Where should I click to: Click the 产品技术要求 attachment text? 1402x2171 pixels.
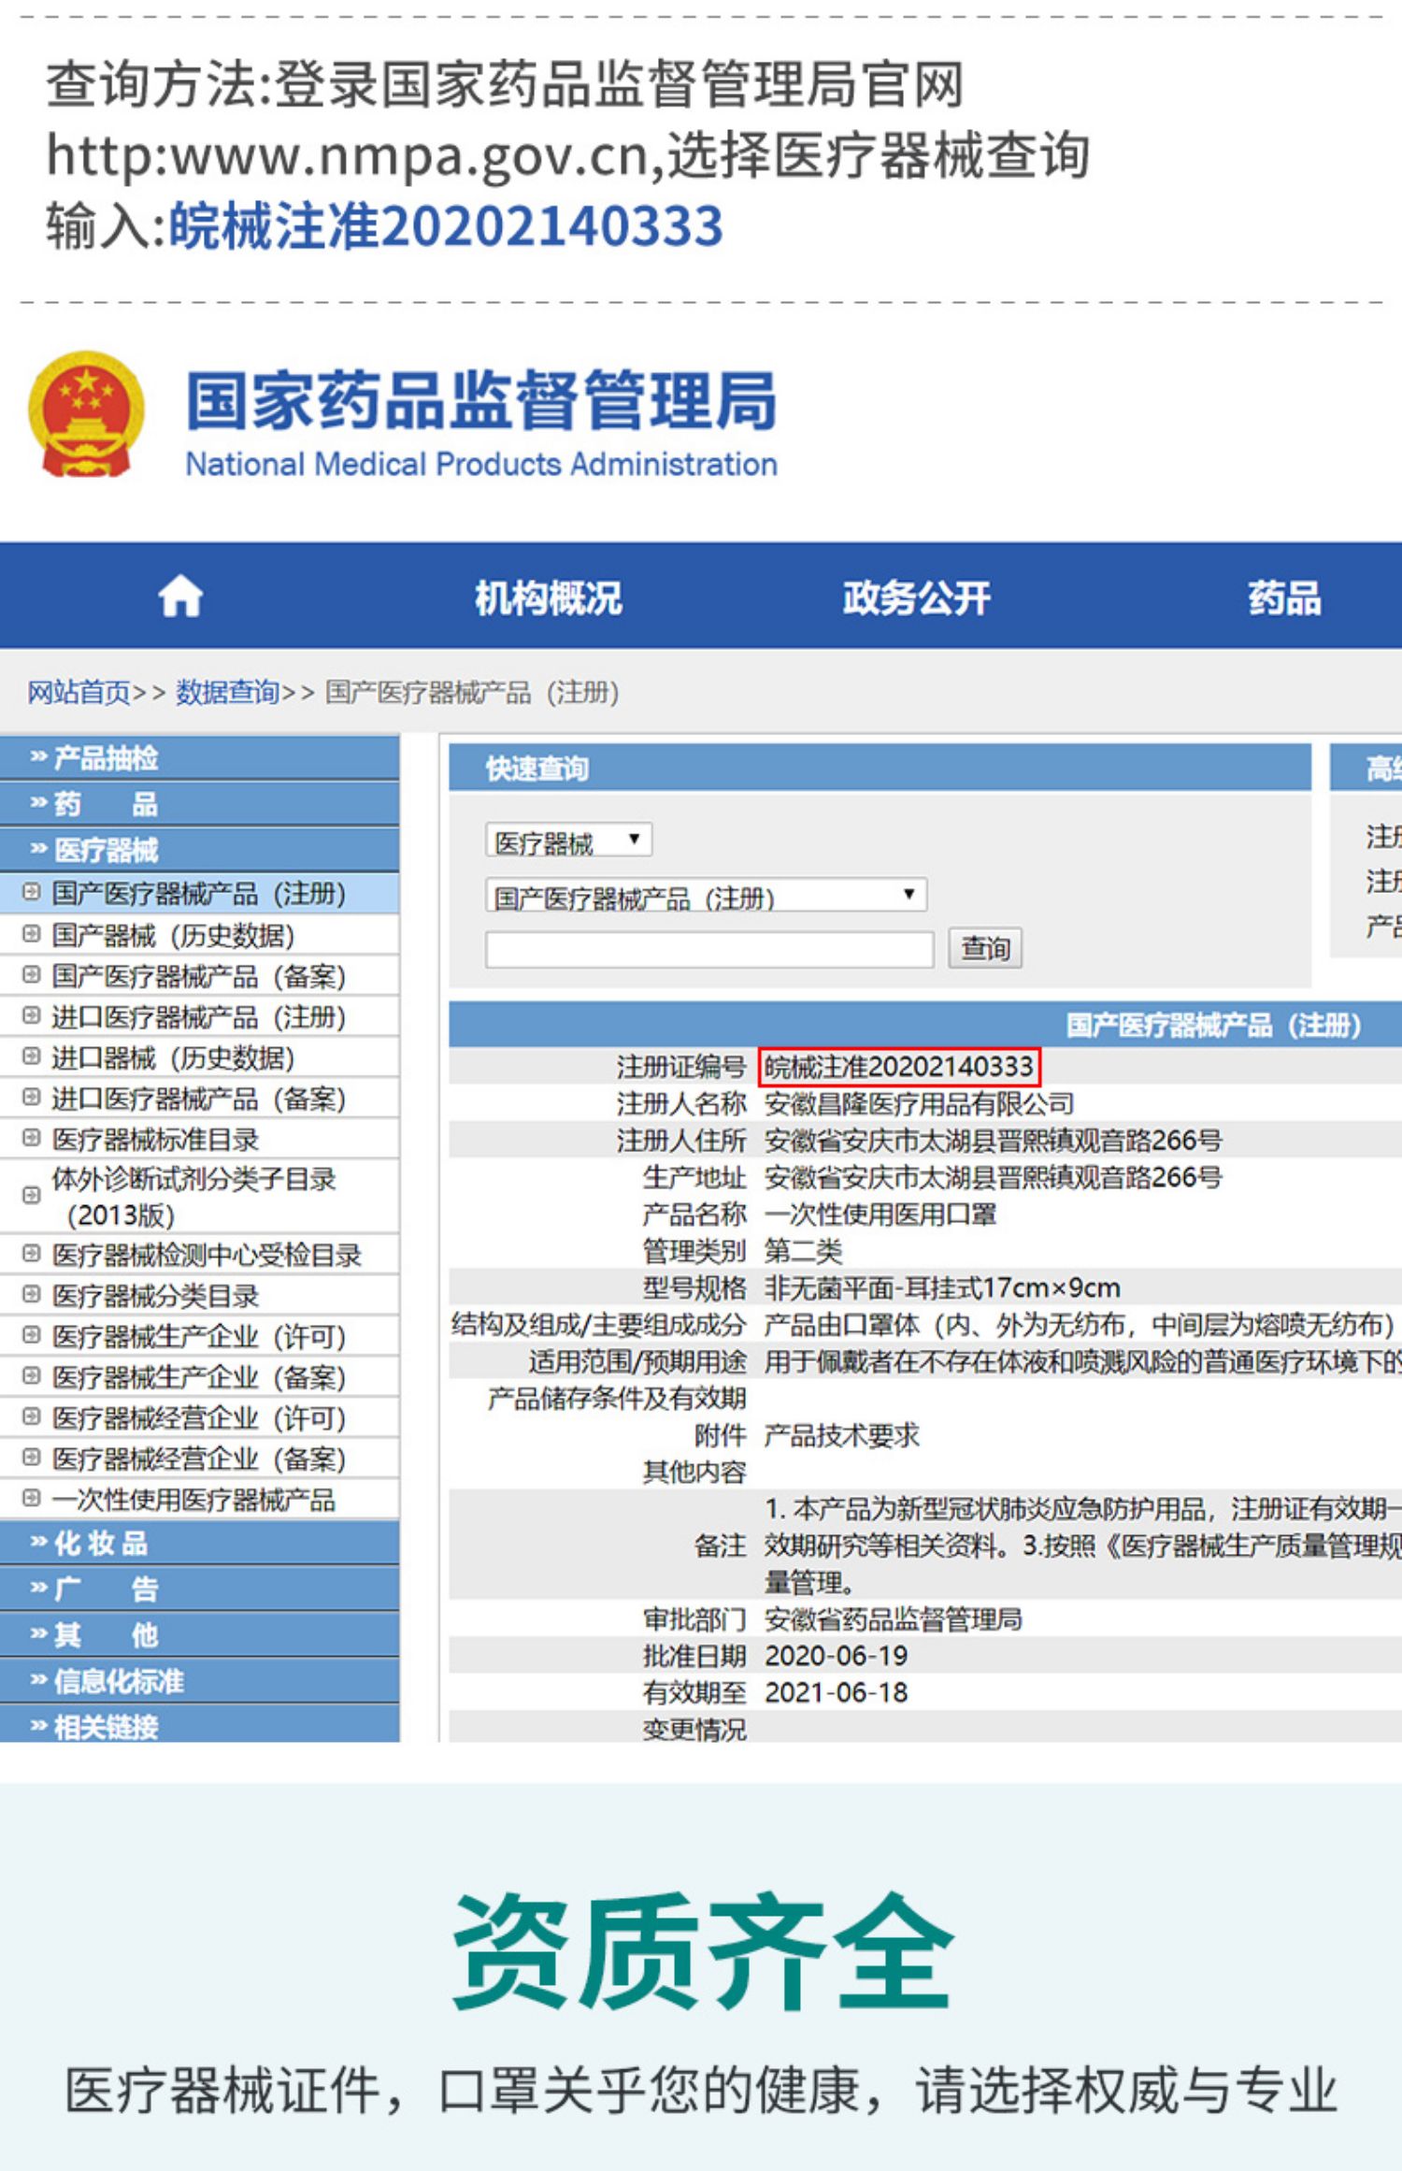click(841, 1436)
